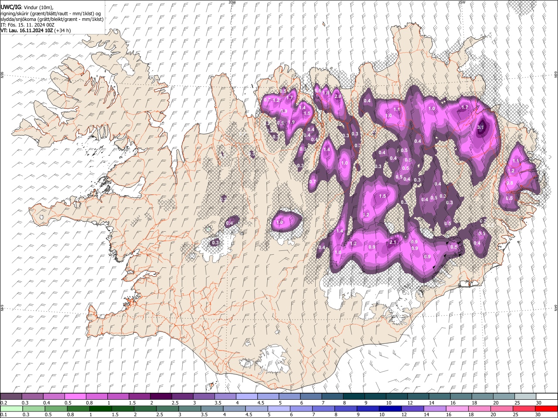Click the 3.1 snowfall value on the map
The height and width of the screenshot is (418, 558).
(x=481, y=127)
